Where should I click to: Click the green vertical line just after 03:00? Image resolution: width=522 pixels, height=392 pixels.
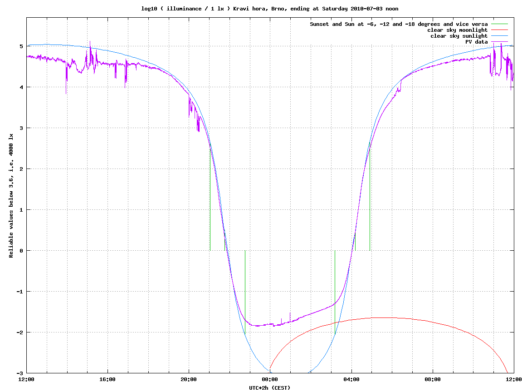pos(335,292)
